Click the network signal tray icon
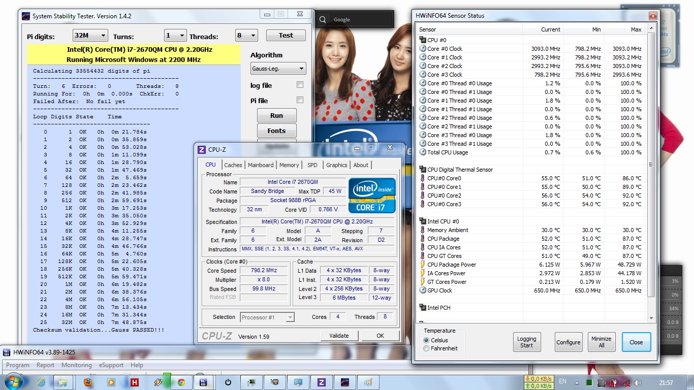Viewport: 694px width, 390px height. 626,382
